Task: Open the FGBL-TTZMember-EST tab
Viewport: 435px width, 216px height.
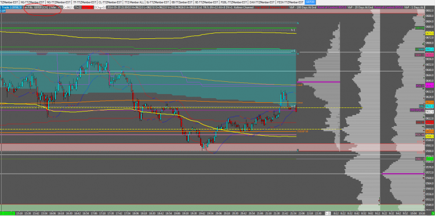Action: [x=234, y=2]
